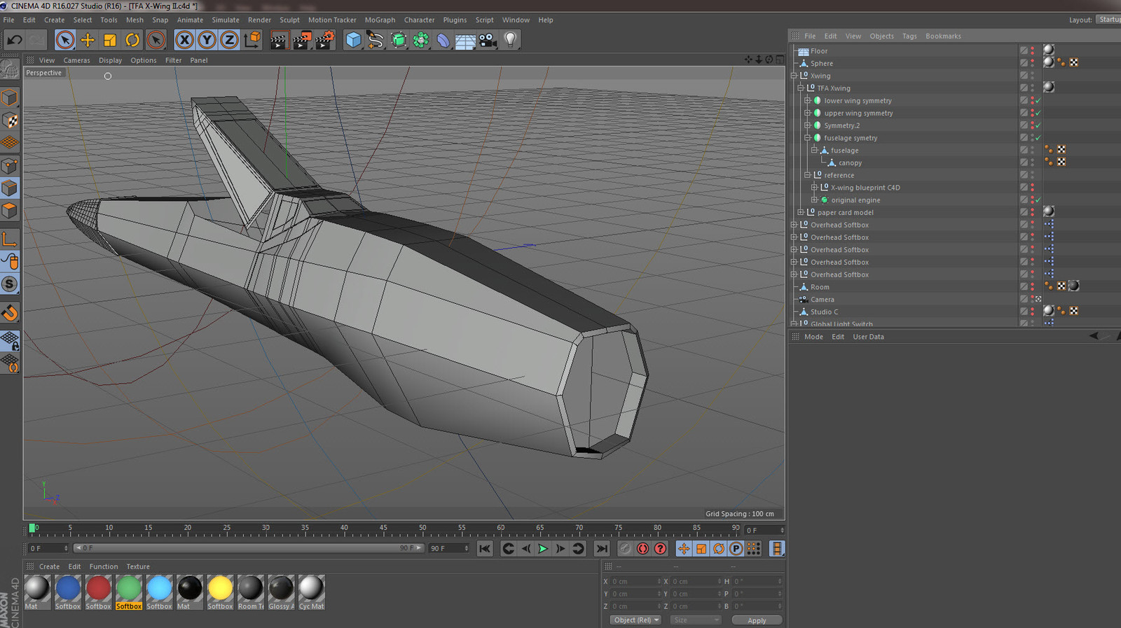Expand the upper wing symmetry object
This screenshot has height=628, width=1121.
pyautogui.click(x=807, y=113)
